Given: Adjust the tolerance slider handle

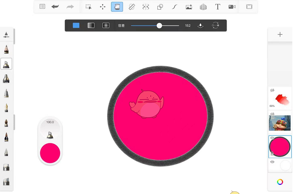Looking at the screenshot, I should (x=159, y=26).
